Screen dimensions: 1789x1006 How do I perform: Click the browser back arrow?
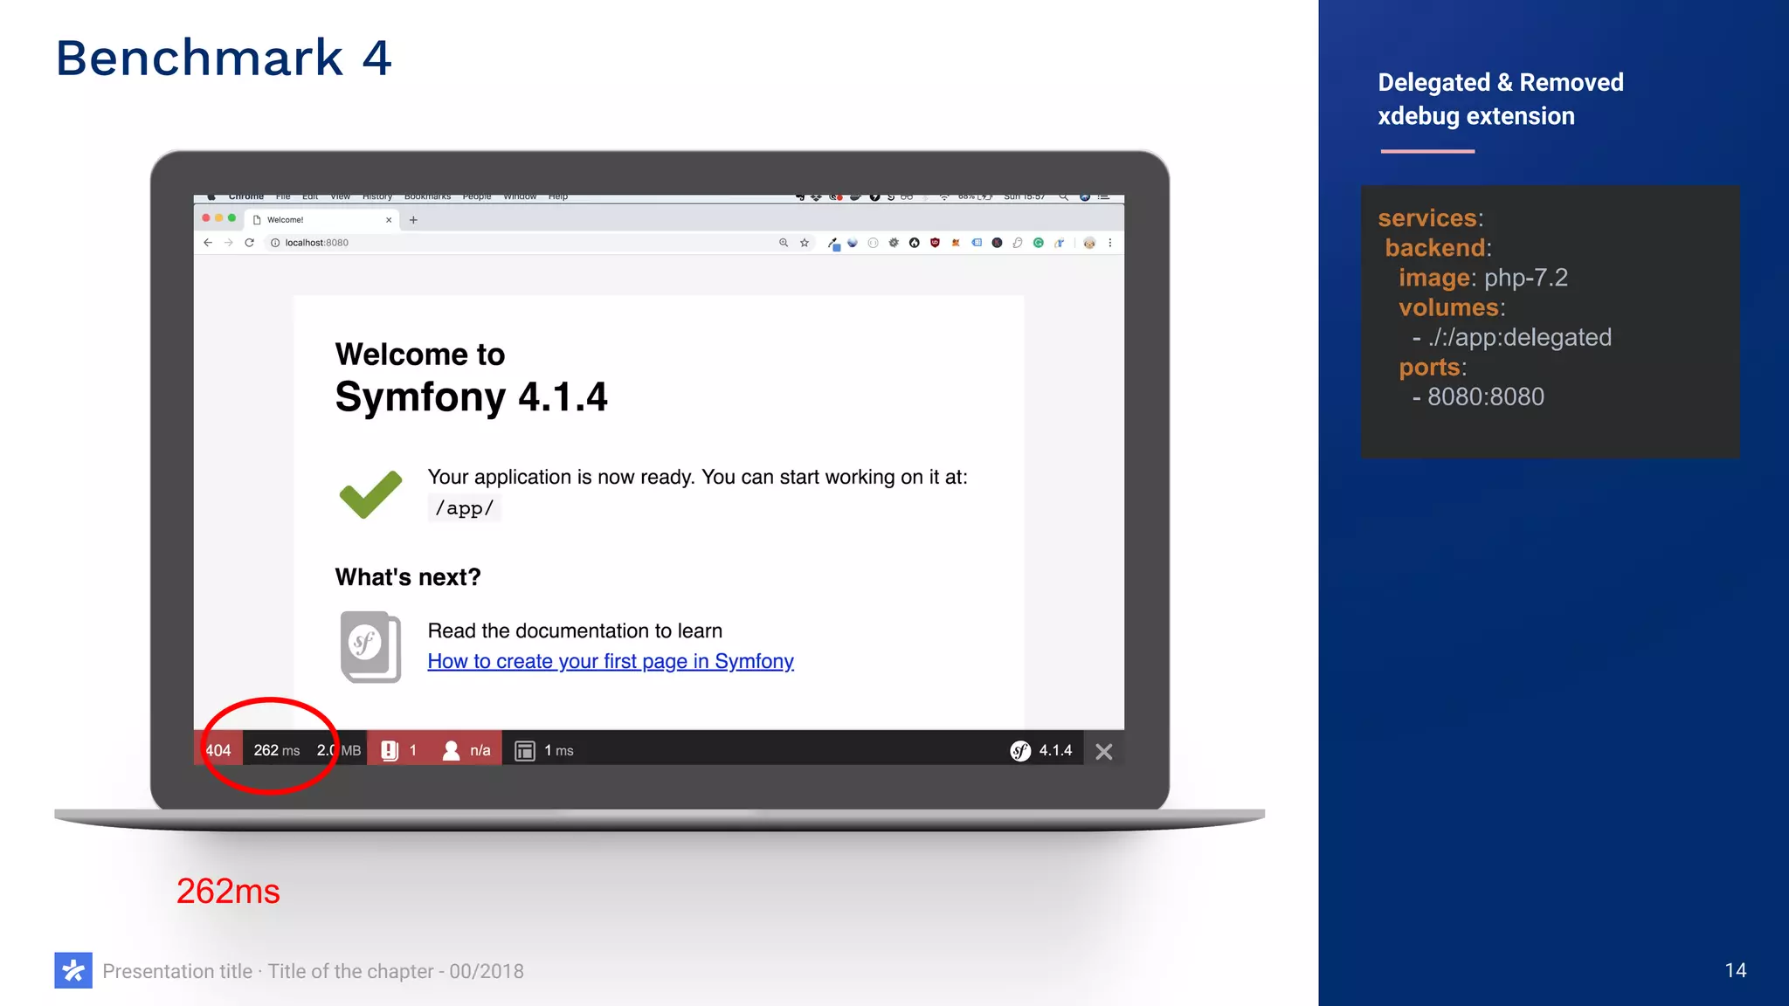(207, 243)
